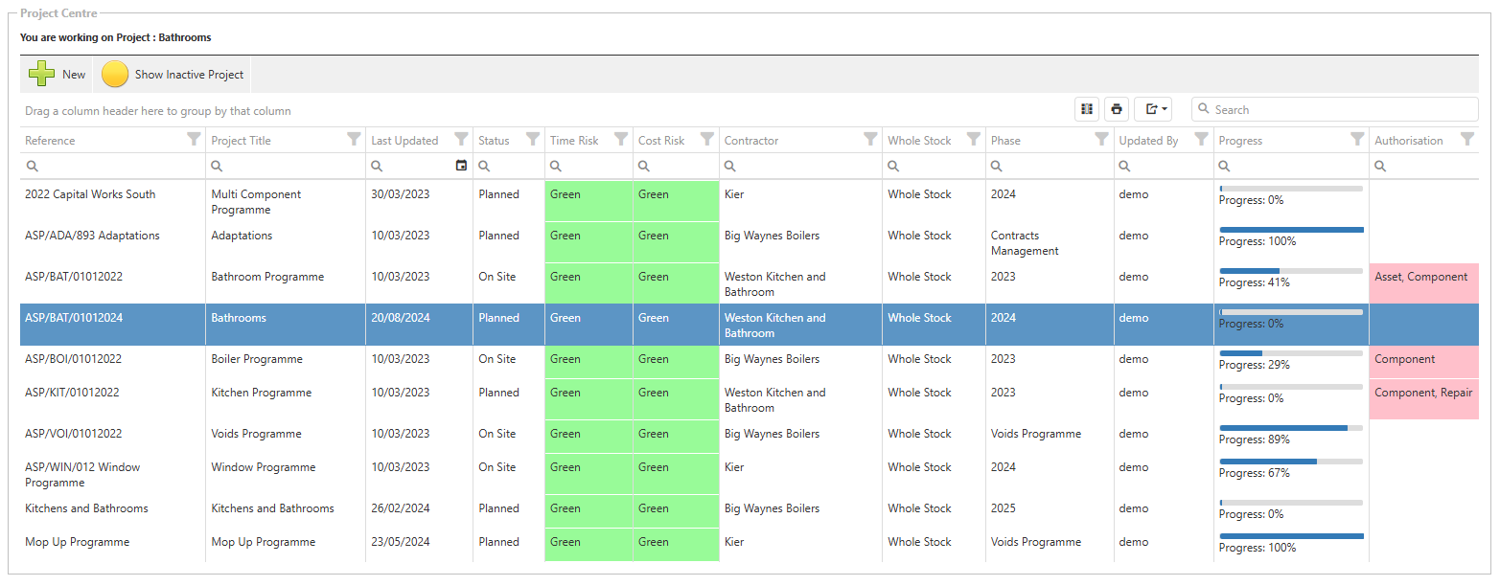
Task: Click filter funnel on Time Risk column
Action: 620,139
